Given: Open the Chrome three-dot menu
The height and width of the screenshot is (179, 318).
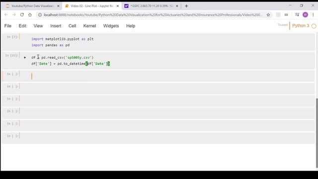Looking at the screenshot, I should (313, 14).
